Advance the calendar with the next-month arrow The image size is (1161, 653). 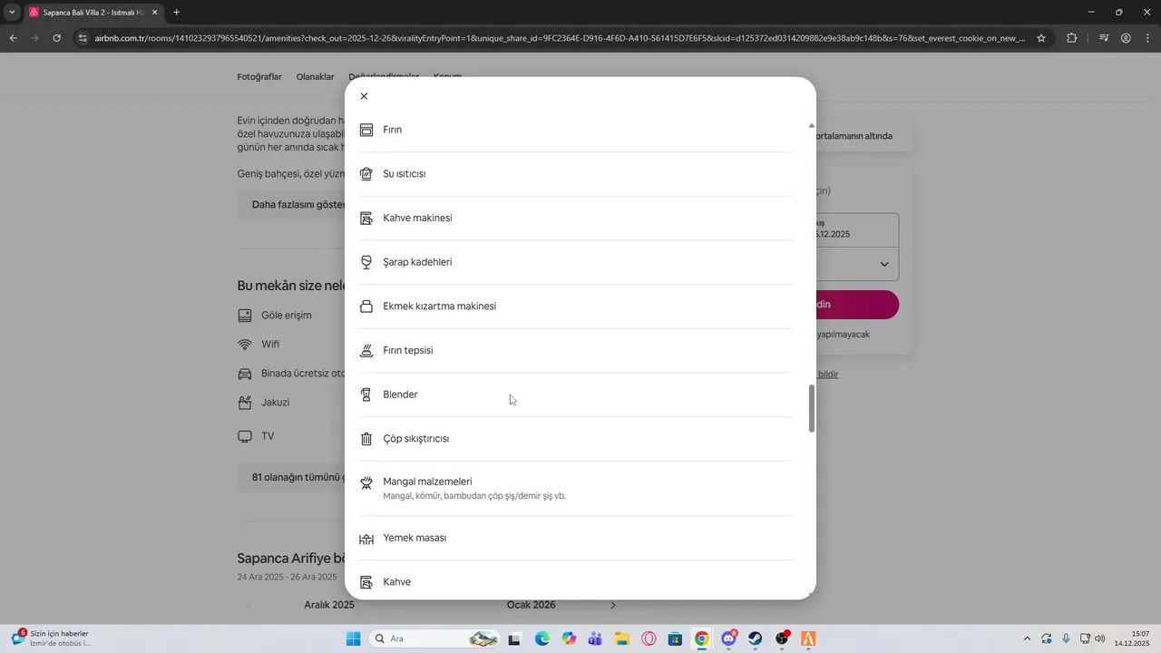pyautogui.click(x=613, y=605)
